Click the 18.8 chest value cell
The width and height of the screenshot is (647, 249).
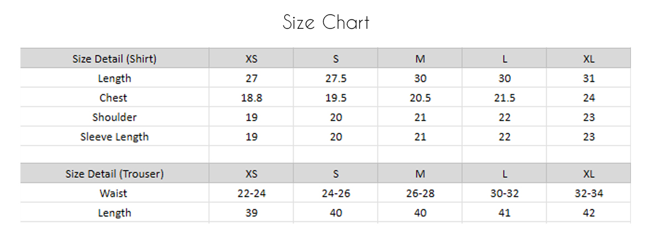tap(251, 98)
